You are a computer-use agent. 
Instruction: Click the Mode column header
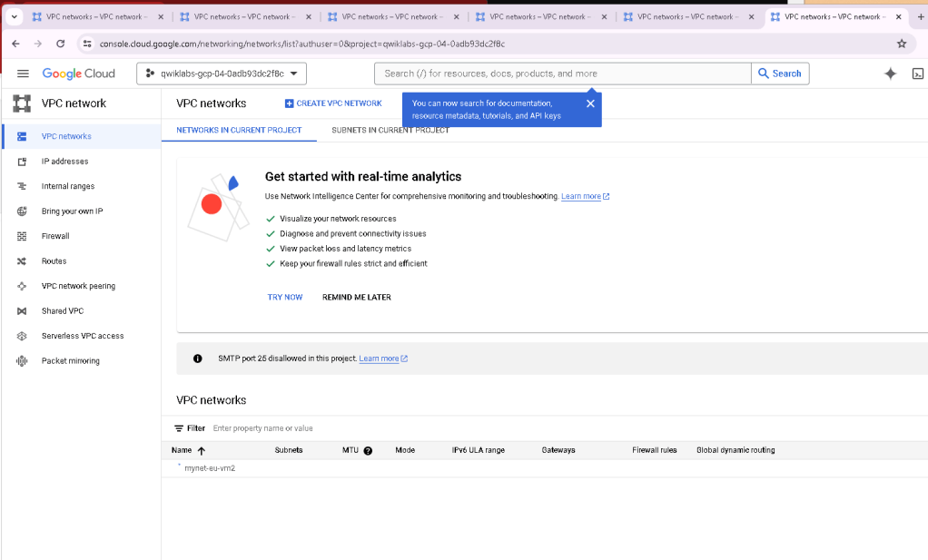(x=405, y=450)
